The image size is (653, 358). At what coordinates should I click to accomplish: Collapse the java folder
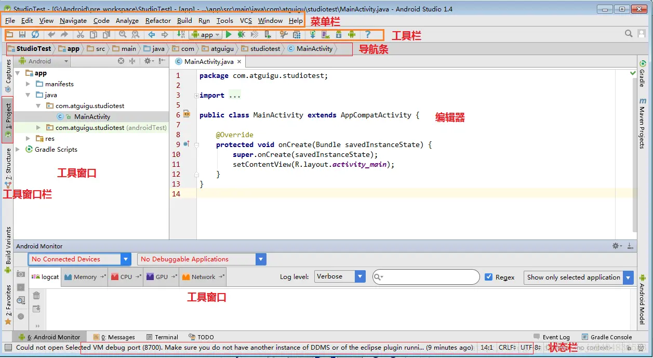coord(28,95)
